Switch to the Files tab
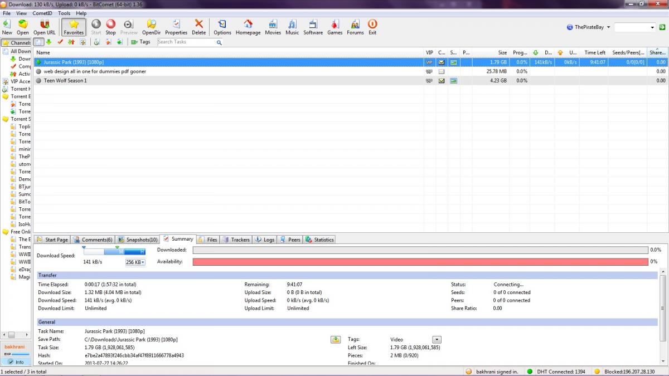Viewport: 669px width, 376px height. pos(207,240)
